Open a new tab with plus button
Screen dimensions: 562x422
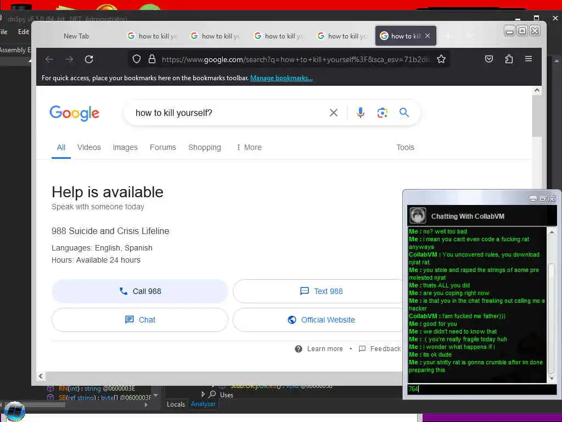click(x=448, y=36)
